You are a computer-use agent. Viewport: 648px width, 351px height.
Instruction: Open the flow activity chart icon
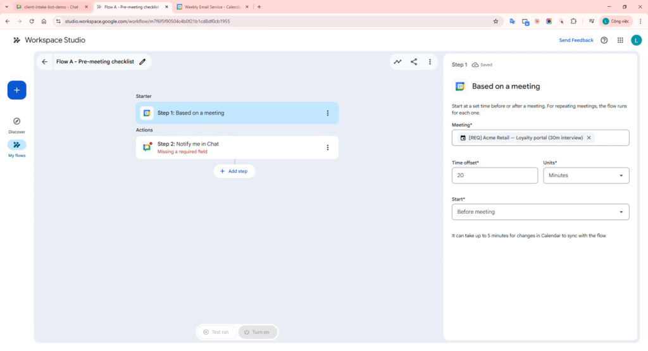pos(397,62)
